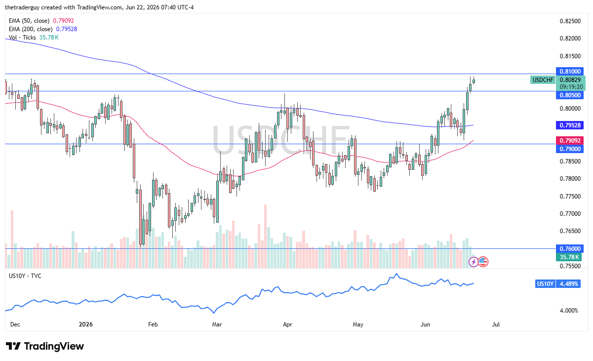This screenshot has height=361, width=593.
Task: Click the 0.78000 price axis label
Action: (570, 179)
